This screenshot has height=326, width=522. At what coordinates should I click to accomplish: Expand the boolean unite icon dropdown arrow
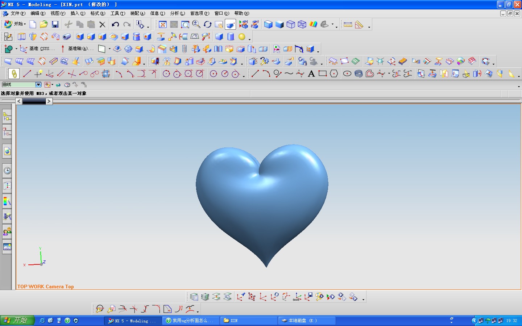(x=16, y=49)
